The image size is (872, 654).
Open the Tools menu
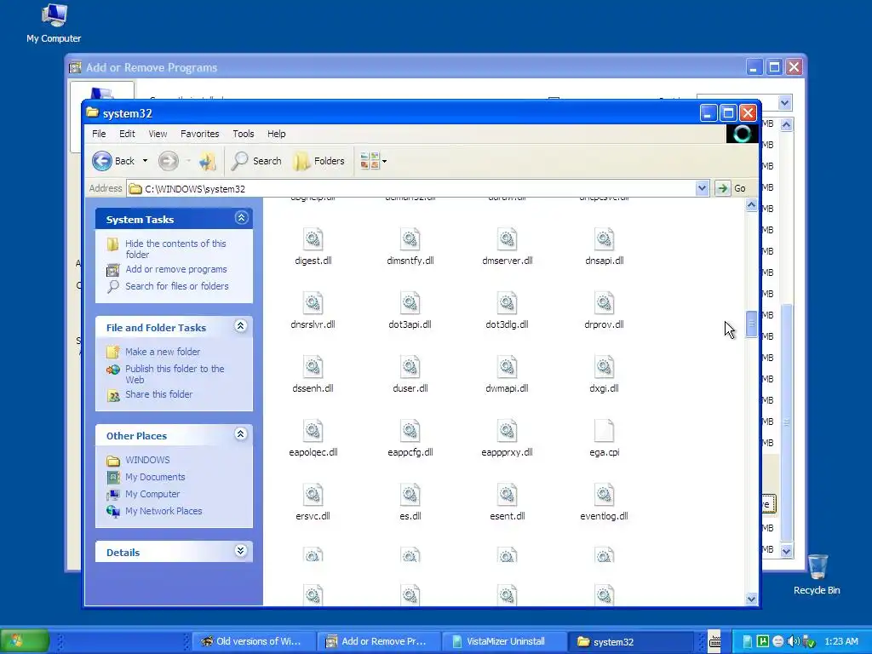click(x=243, y=134)
